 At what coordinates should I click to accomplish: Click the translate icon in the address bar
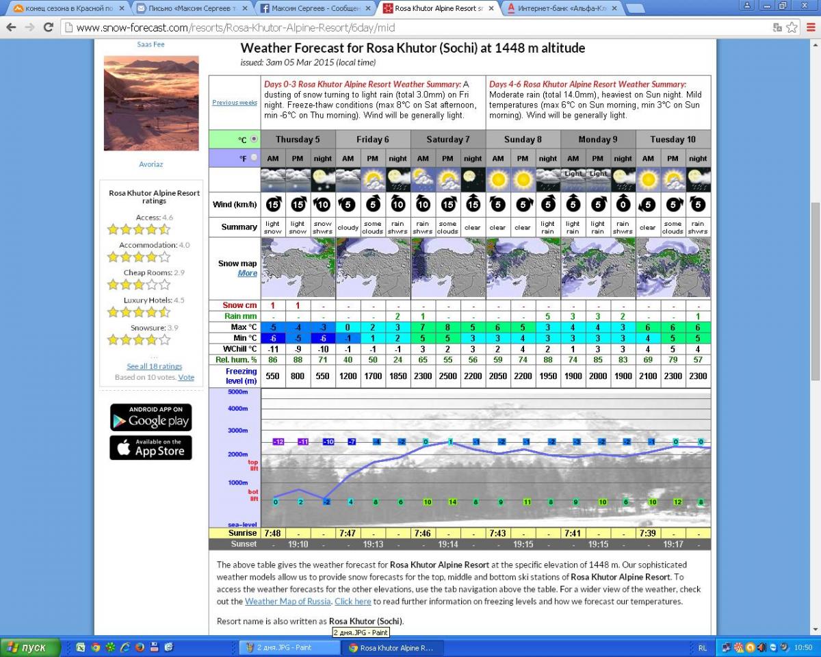tap(778, 28)
